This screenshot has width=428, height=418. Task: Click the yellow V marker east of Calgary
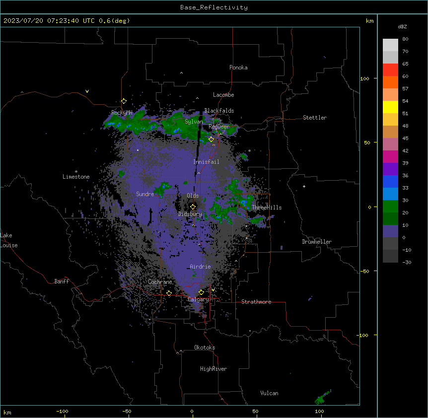(213, 290)
